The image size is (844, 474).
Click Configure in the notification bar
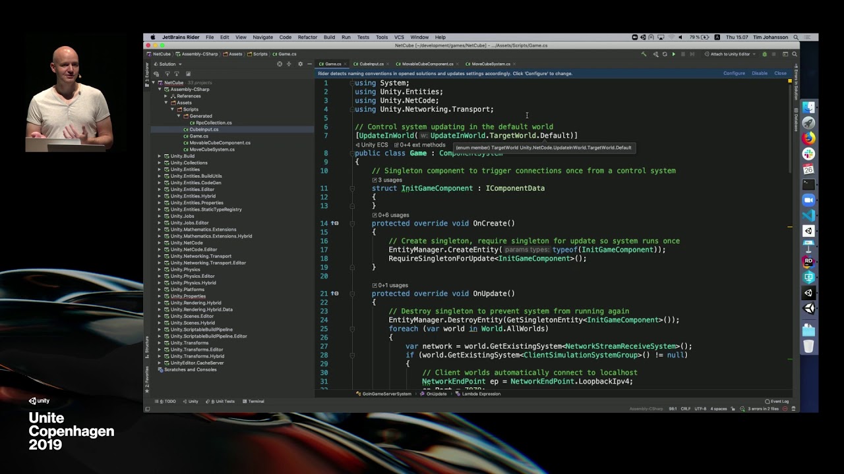[734, 73]
